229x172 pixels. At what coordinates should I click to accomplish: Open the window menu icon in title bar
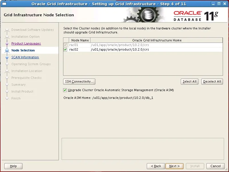[x=4, y=4]
